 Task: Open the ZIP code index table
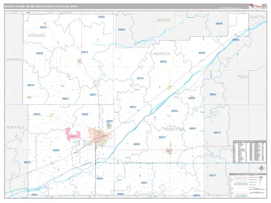pyautogui.click(x=249, y=152)
